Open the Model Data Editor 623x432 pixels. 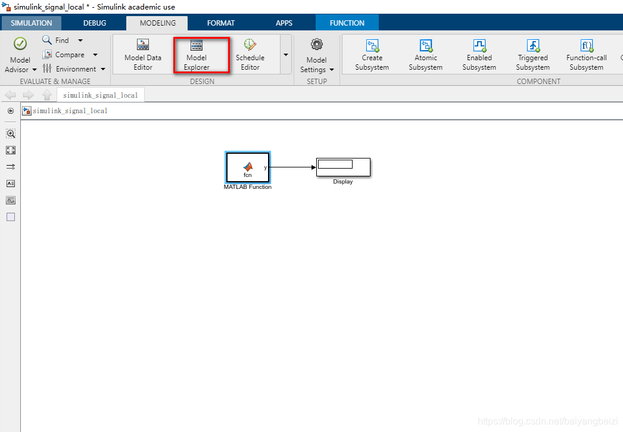coord(142,54)
